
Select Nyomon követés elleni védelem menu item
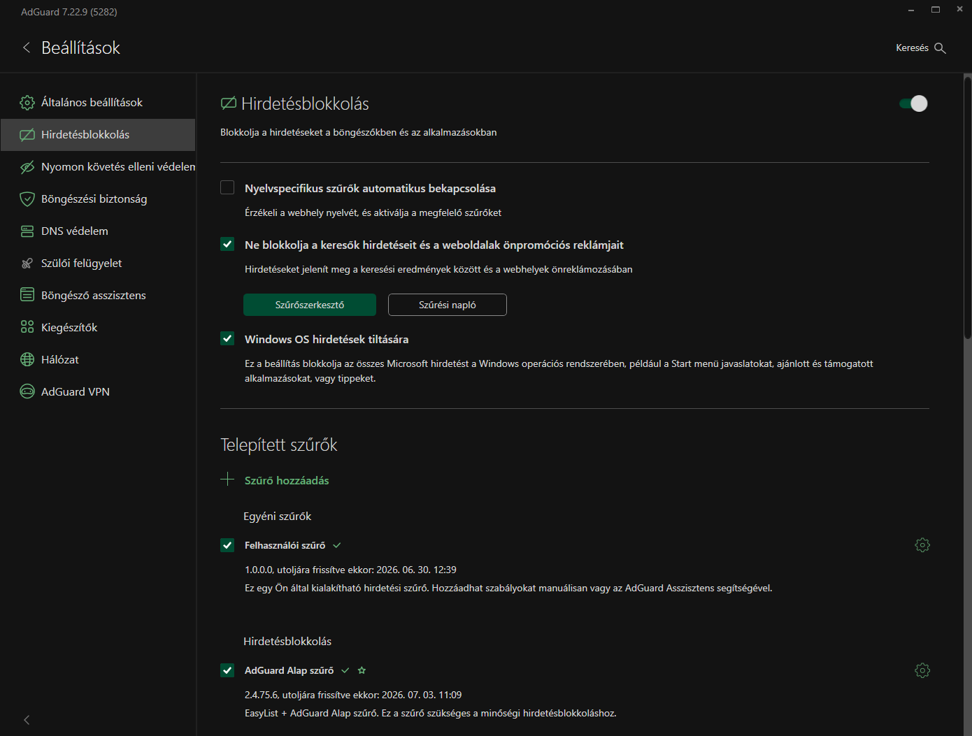tap(98, 167)
